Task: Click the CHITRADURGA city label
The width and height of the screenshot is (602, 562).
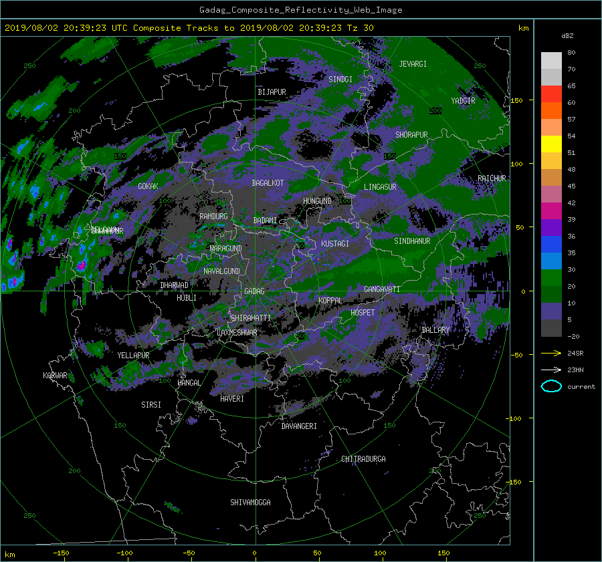Action: click(363, 459)
